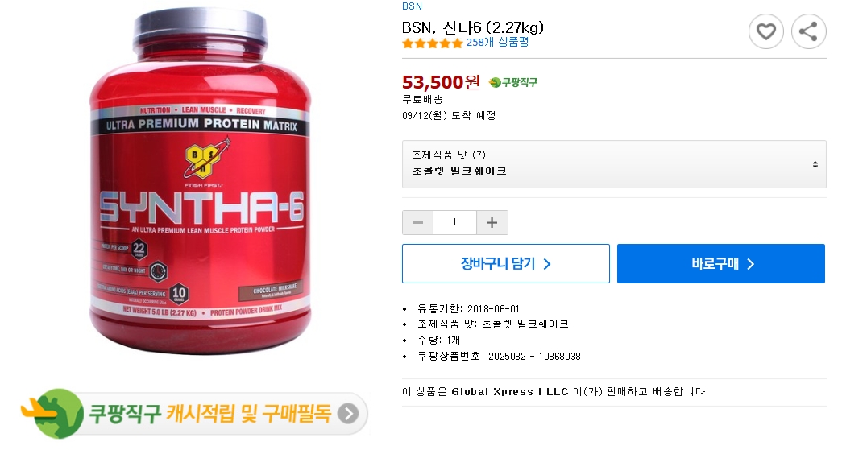The height and width of the screenshot is (450, 842).
Task: Click the BSN brand link
Action: click(412, 6)
